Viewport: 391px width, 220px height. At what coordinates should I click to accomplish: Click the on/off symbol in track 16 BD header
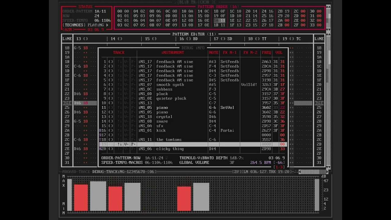[188, 39]
